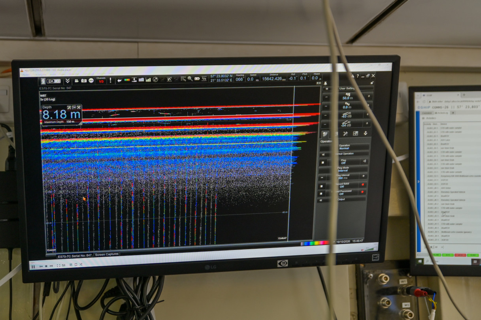Expand the Normal Operation chevron
481x320 pixels.
click(x=324, y=154)
